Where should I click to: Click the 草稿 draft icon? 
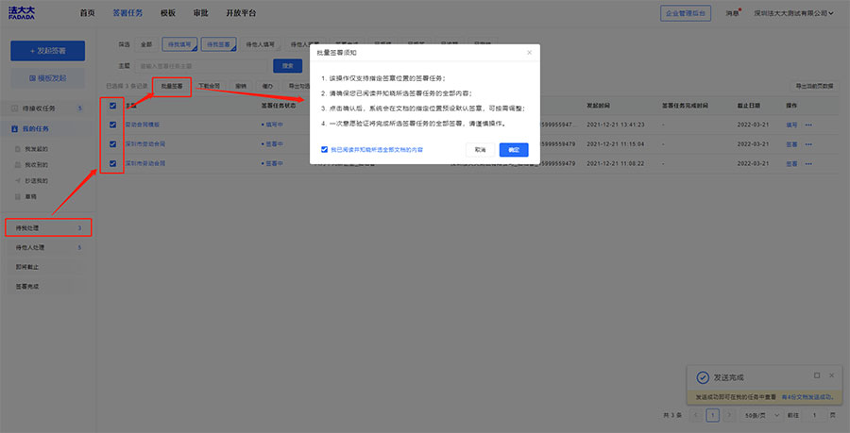[18, 197]
